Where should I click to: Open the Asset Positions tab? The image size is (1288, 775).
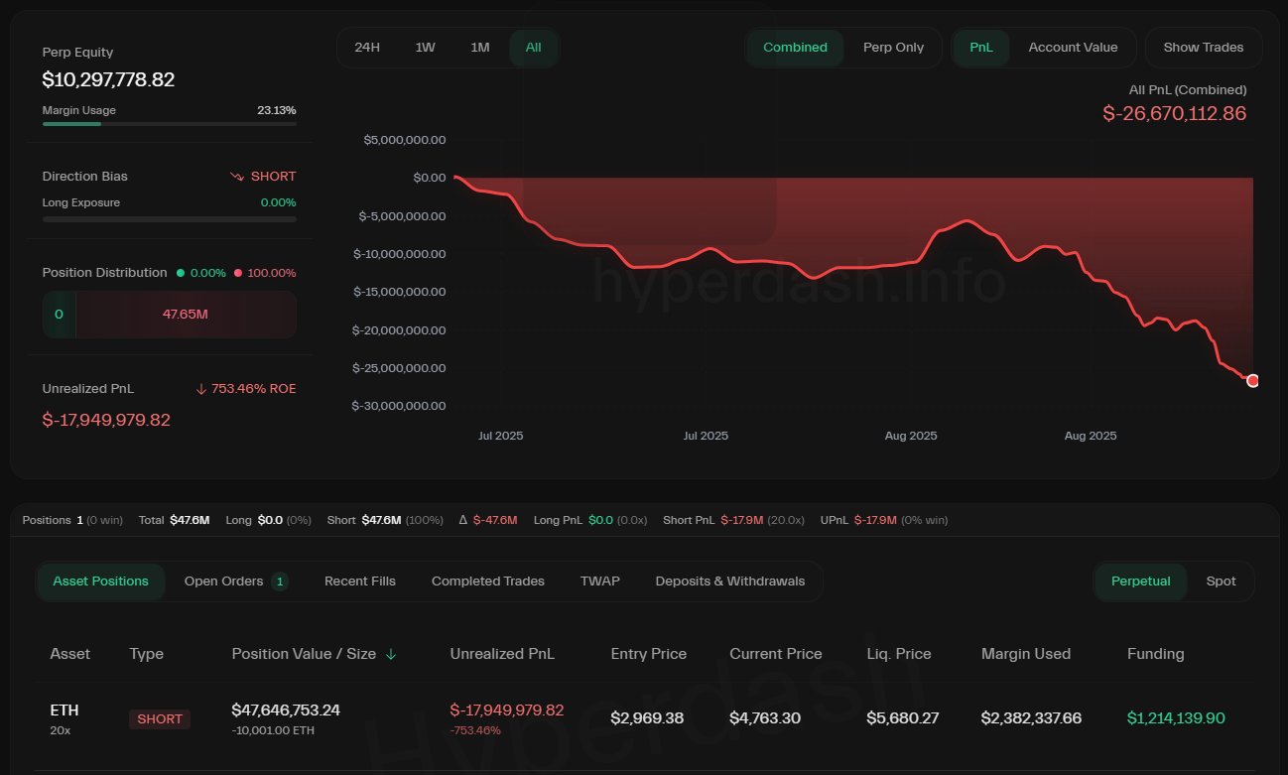[x=101, y=581]
